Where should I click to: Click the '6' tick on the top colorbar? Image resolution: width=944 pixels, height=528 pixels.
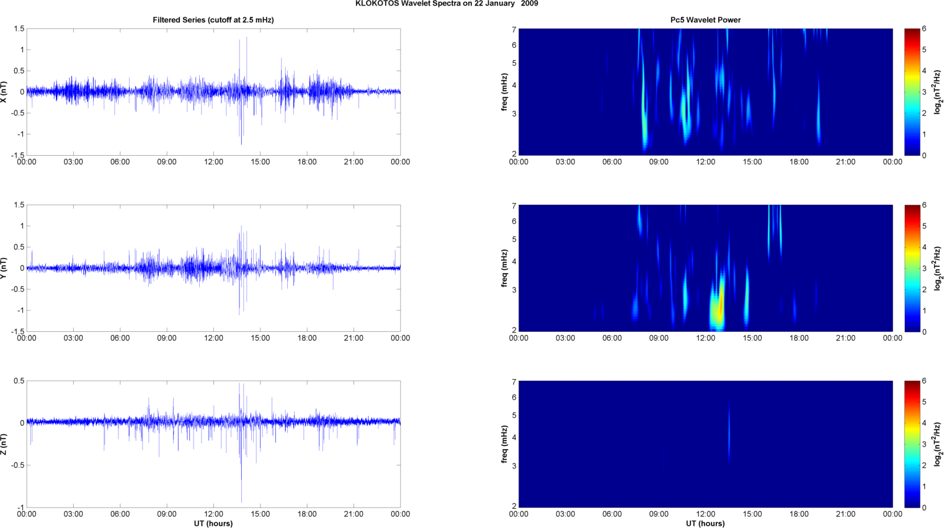924,29
